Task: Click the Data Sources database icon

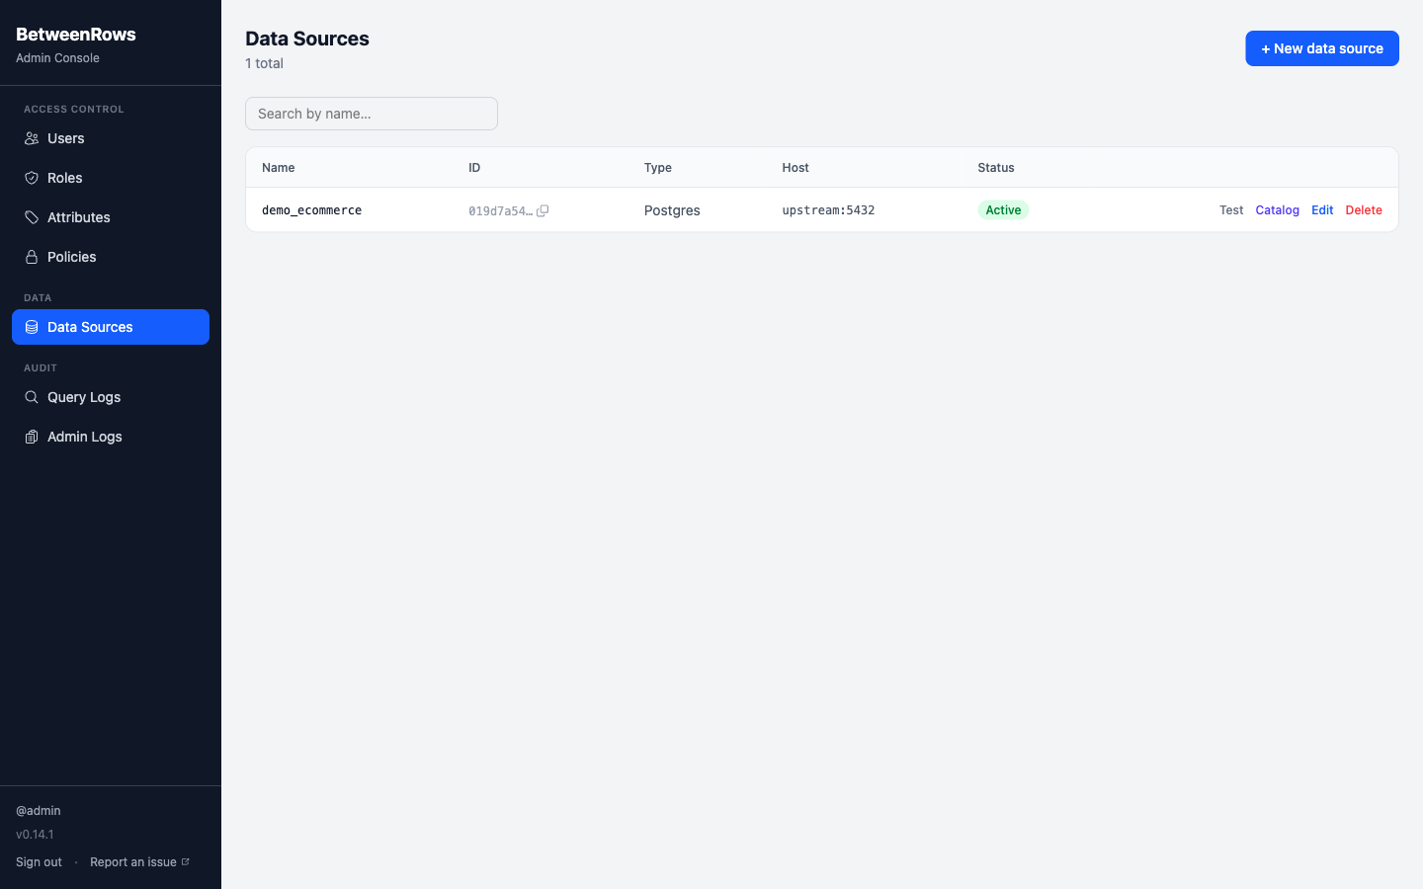Action: tap(32, 327)
